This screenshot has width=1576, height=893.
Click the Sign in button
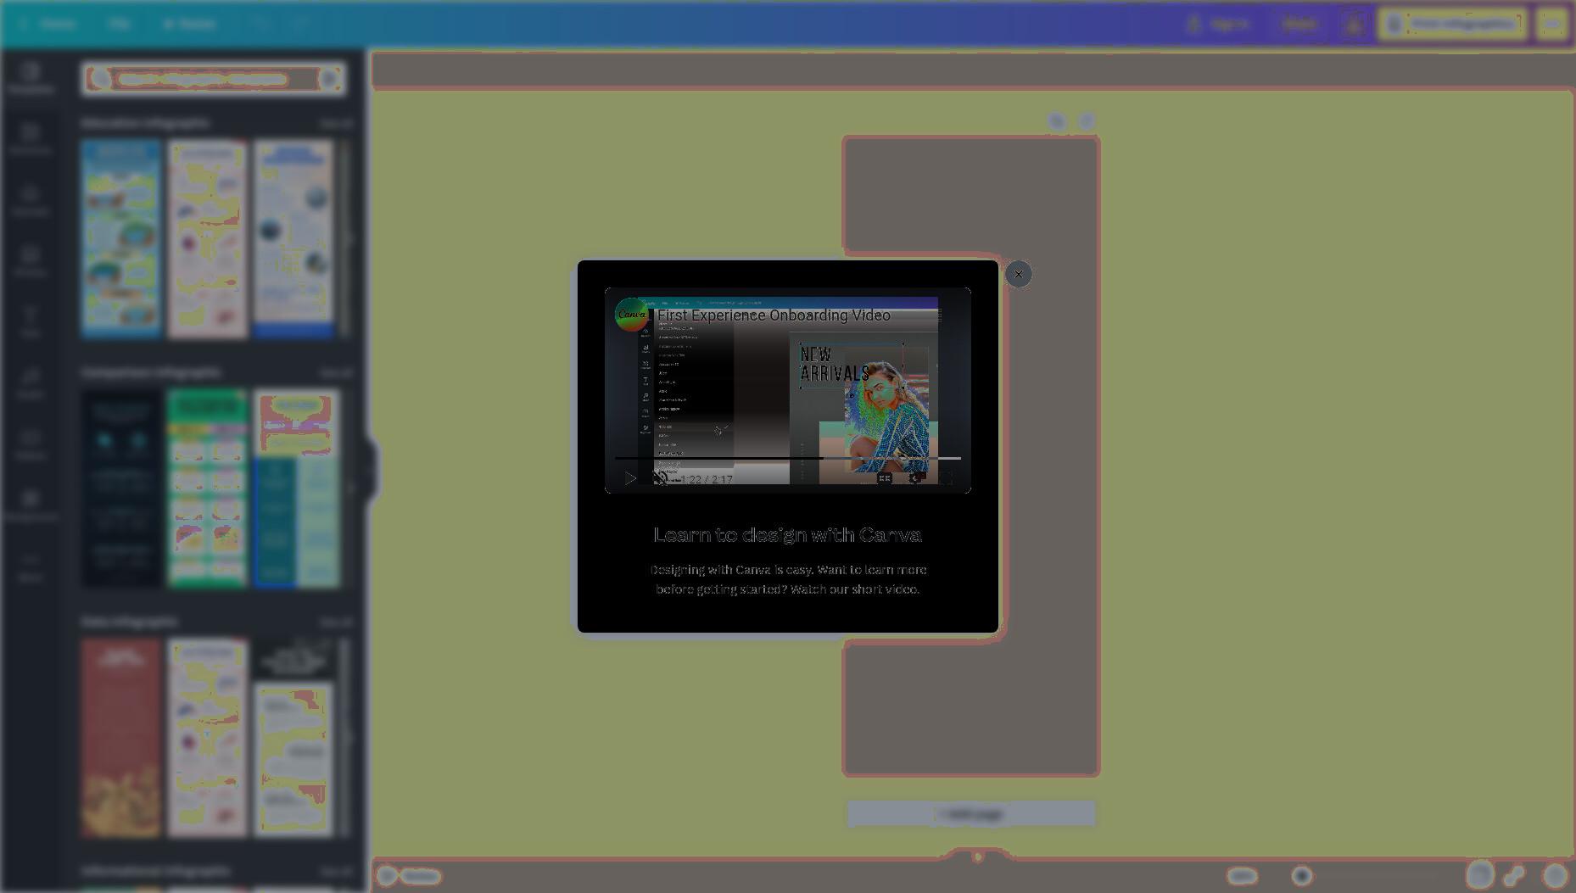coord(1219,24)
